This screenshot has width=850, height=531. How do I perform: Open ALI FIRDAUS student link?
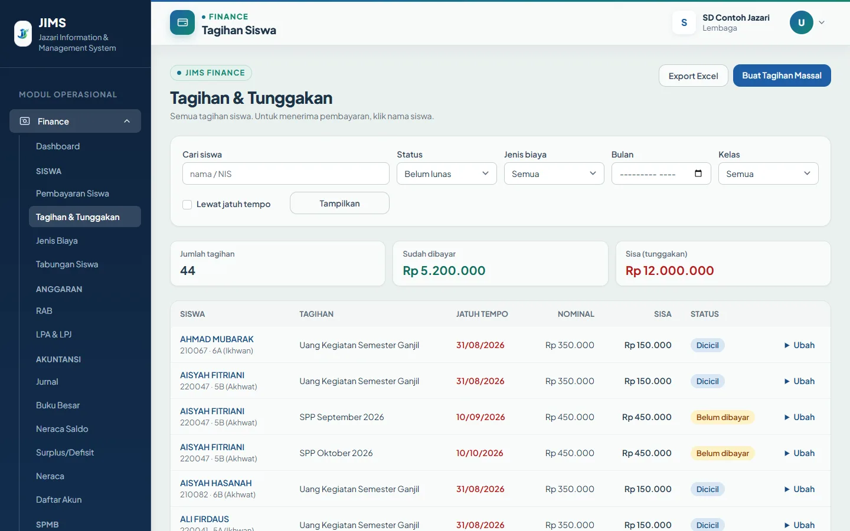tap(204, 519)
